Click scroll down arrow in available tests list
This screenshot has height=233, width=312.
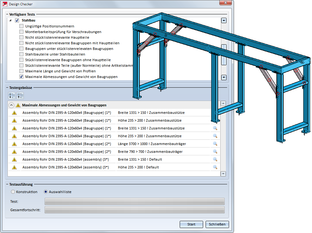tap(223, 77)
